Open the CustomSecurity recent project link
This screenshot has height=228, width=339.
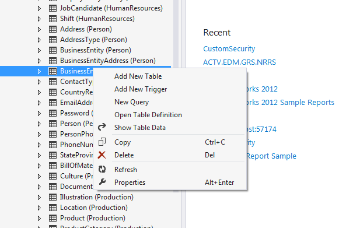point(229,49)
